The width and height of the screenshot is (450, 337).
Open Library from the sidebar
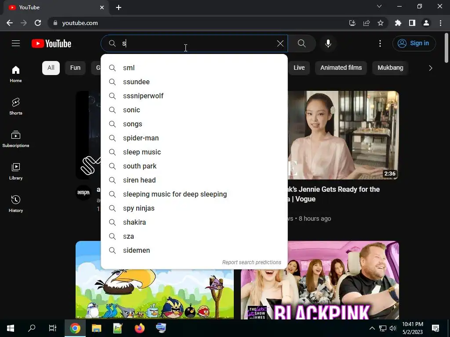16,171
